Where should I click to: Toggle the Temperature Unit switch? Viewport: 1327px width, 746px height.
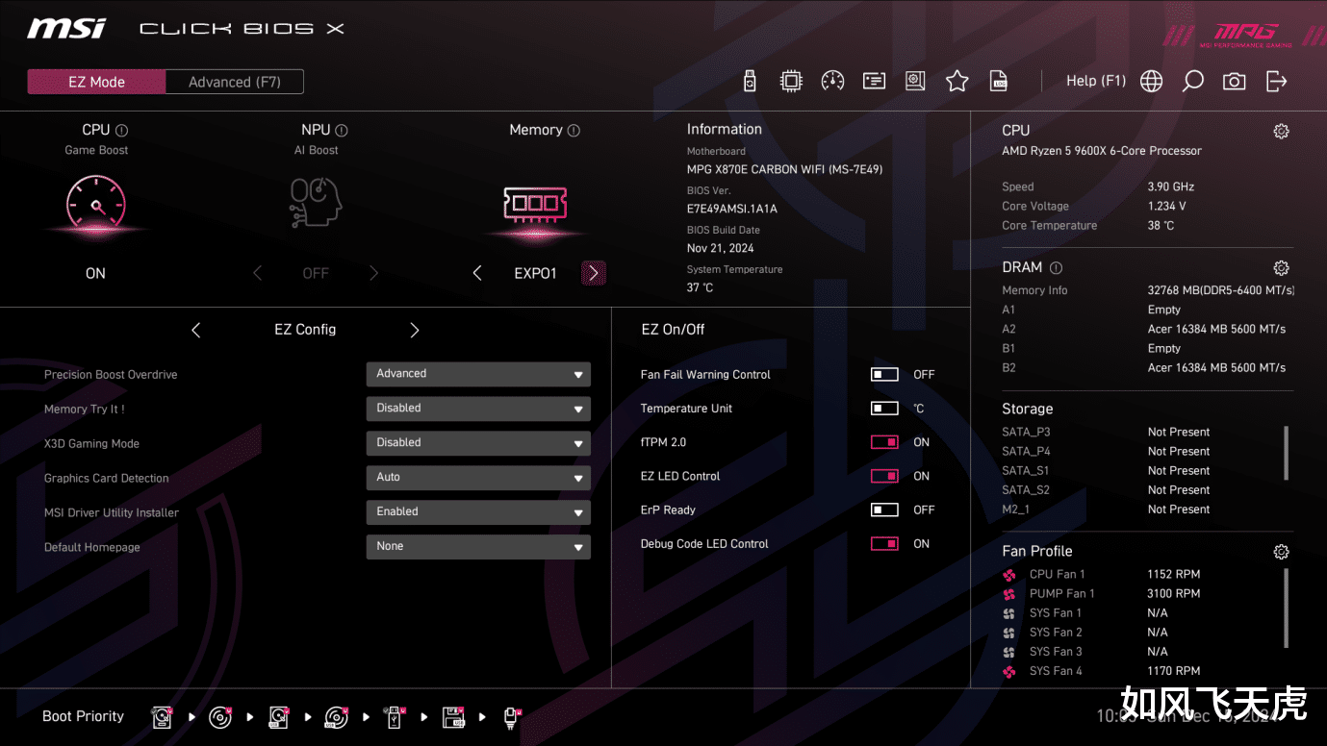pos(884,409)
